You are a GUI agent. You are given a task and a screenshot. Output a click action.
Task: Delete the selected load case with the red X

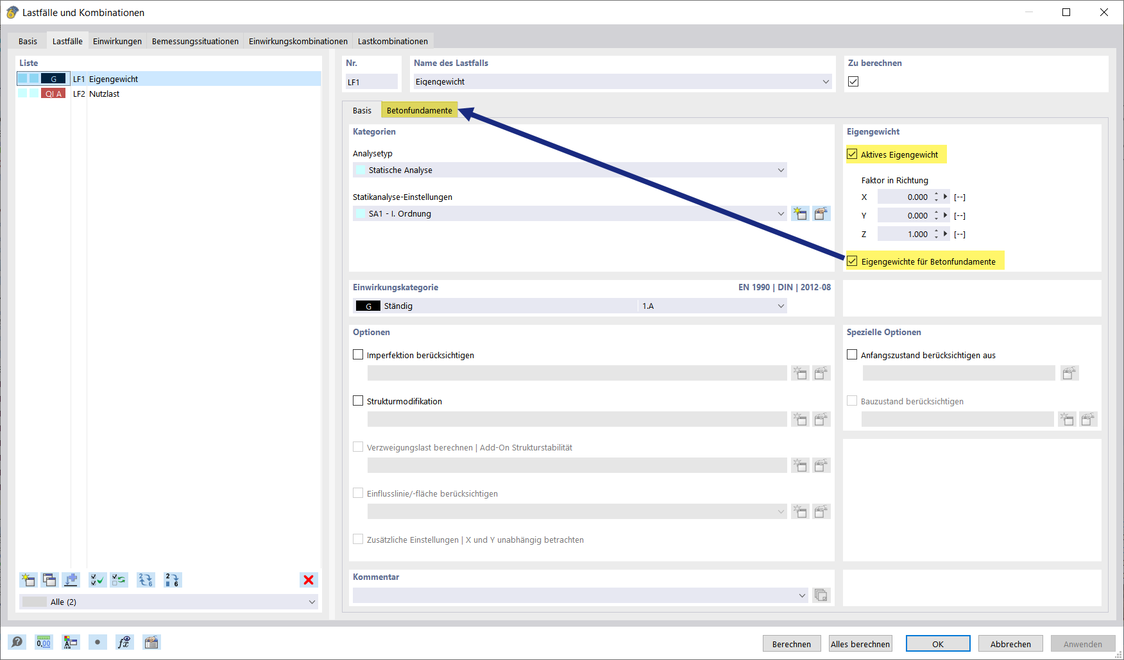tap(309, 580)
